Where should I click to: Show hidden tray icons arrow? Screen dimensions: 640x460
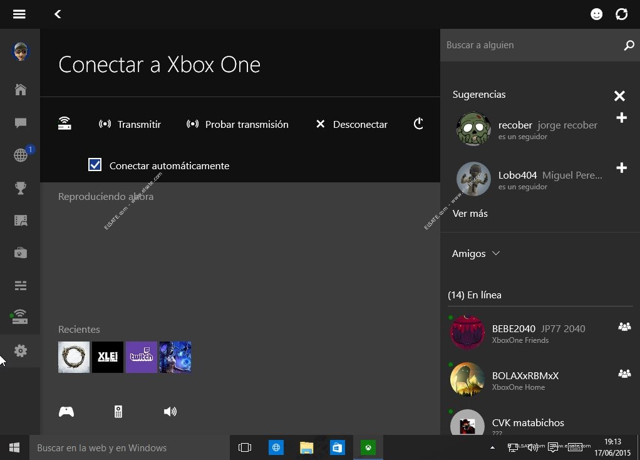[x=493, y=447]
